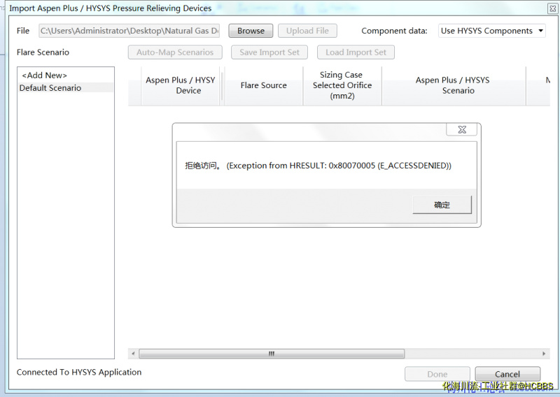Click the Cancel button
Viewport: 560px width, 397px height.
click(507, 374)
